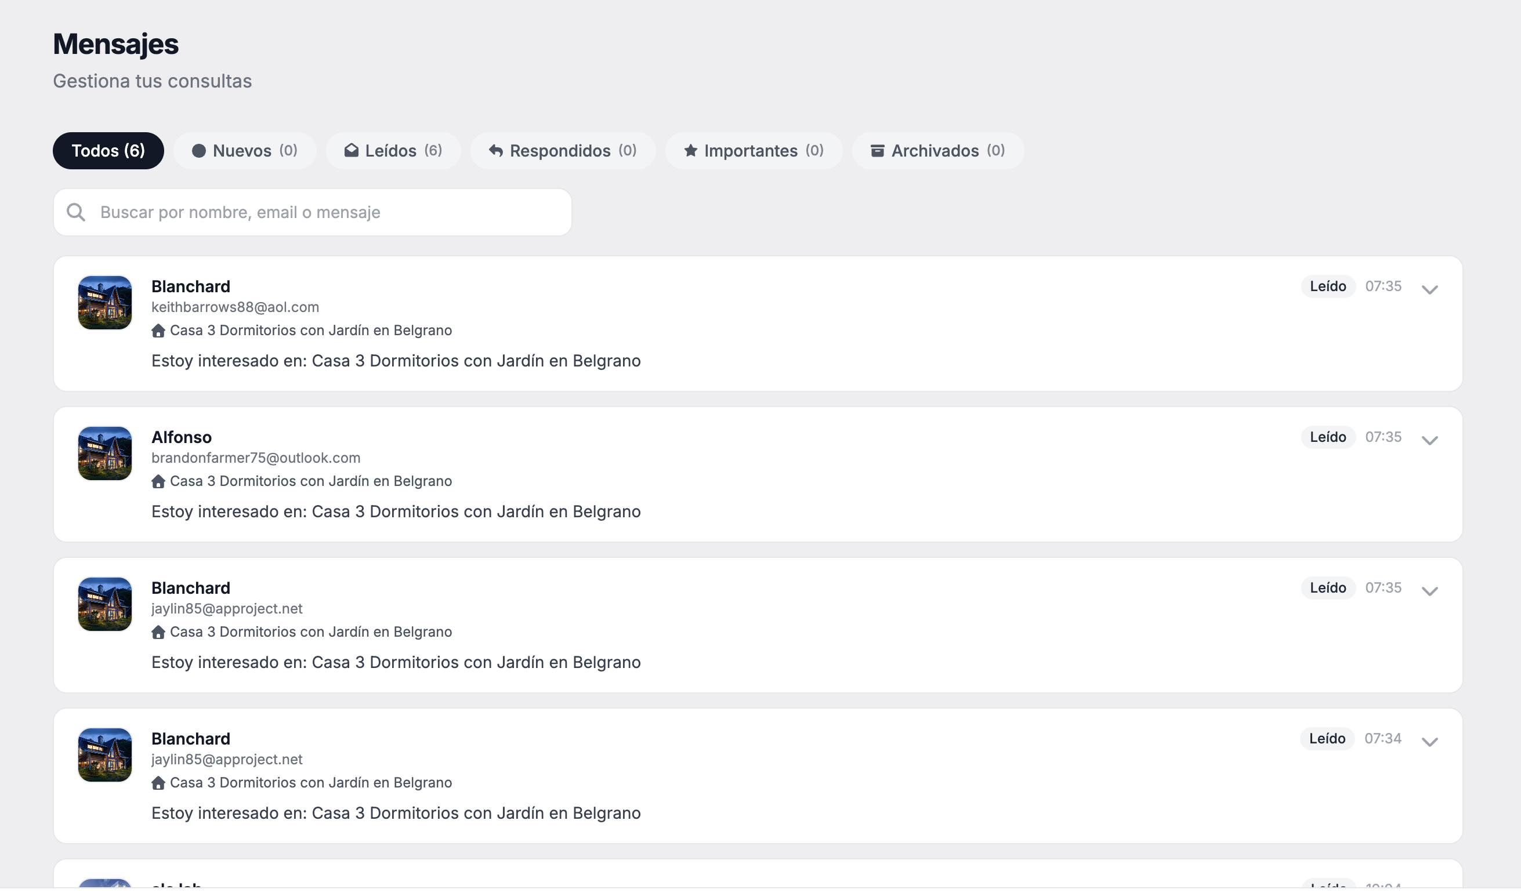Click house icon in first Blanchard message
The image size is (1521, 893).
tap(158, 331)
